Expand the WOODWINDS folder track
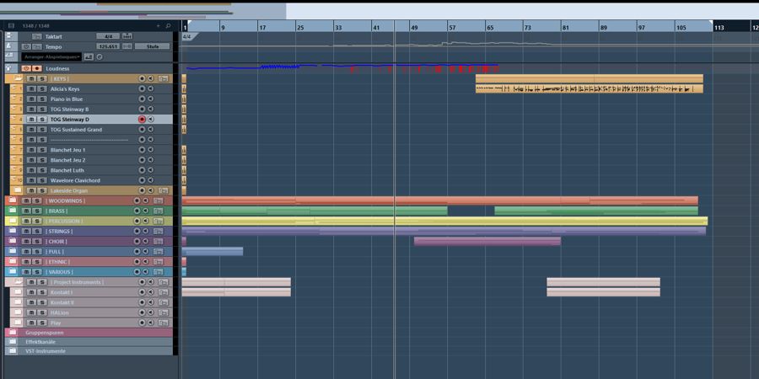This screenshot has width=759, height=379. click(x=12, y=201)
